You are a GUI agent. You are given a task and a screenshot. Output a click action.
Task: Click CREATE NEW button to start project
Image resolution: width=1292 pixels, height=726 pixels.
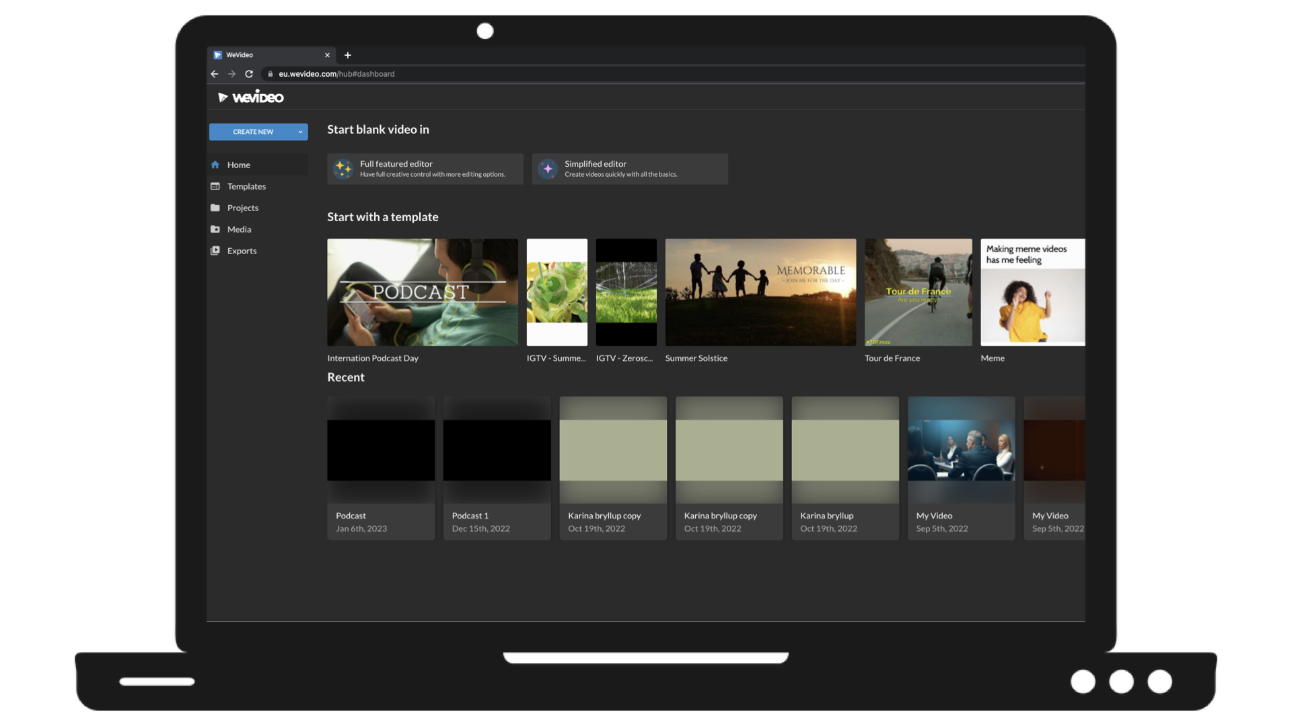pos(253,131)
